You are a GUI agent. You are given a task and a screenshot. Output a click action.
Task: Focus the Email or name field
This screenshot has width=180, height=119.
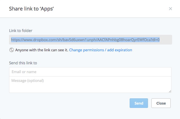point(90,72)
